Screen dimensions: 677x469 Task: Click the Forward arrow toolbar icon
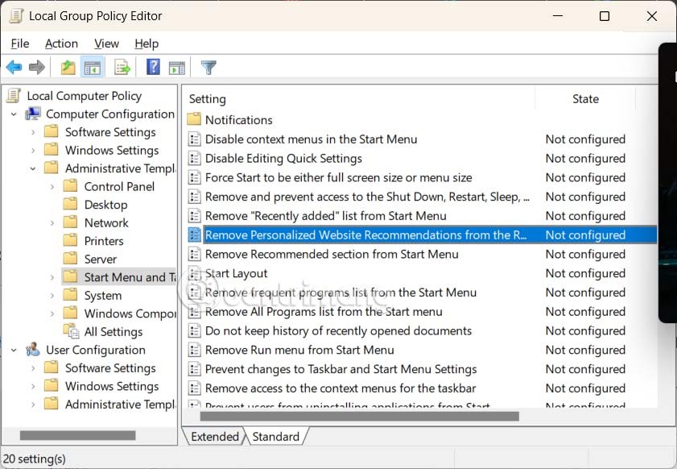[x=36, y=68]
